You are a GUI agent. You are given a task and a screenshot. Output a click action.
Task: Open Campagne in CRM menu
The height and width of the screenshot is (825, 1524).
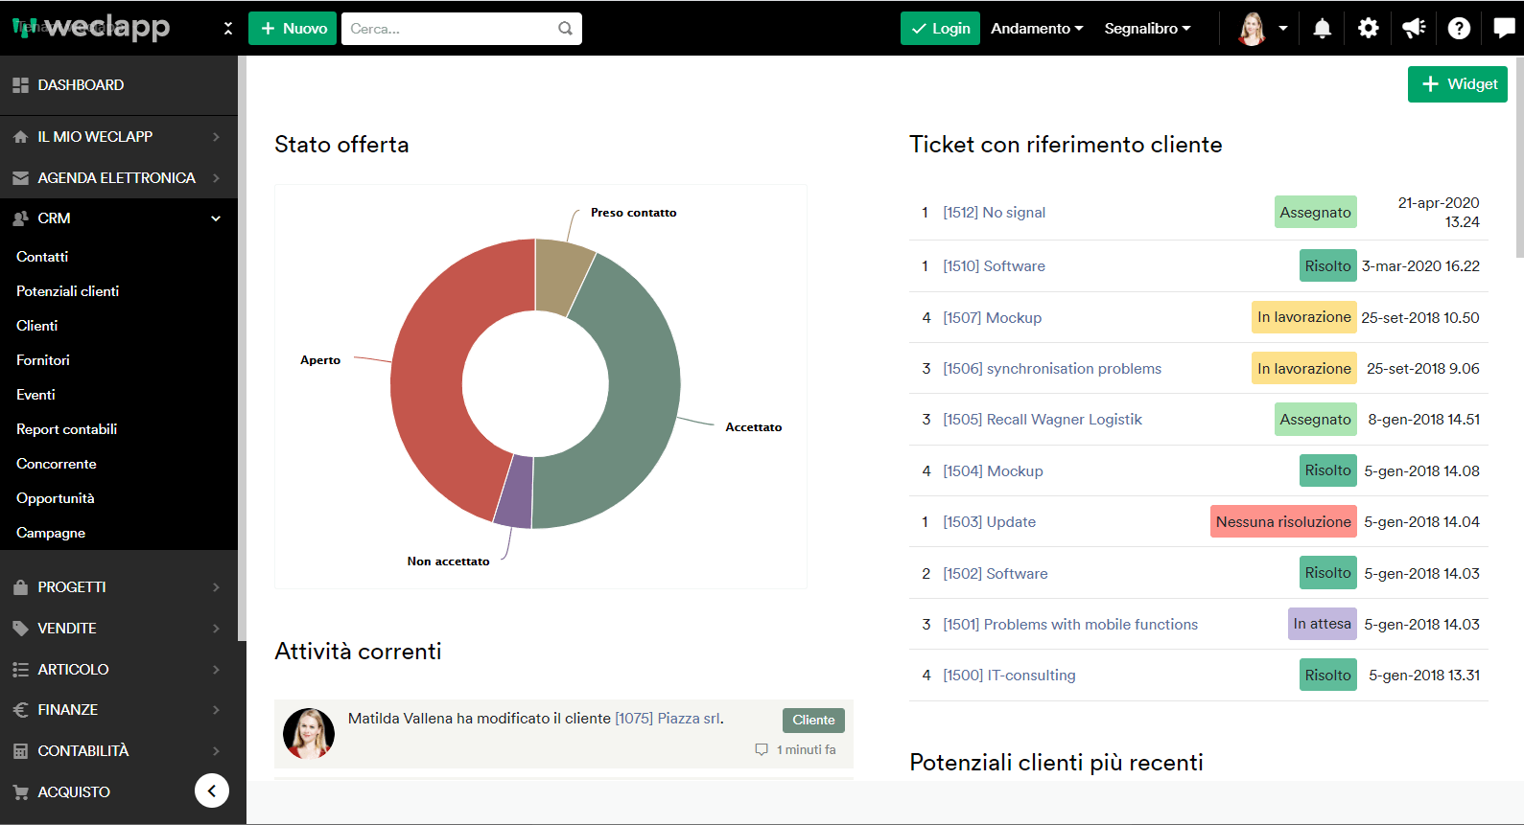(51, 533)
